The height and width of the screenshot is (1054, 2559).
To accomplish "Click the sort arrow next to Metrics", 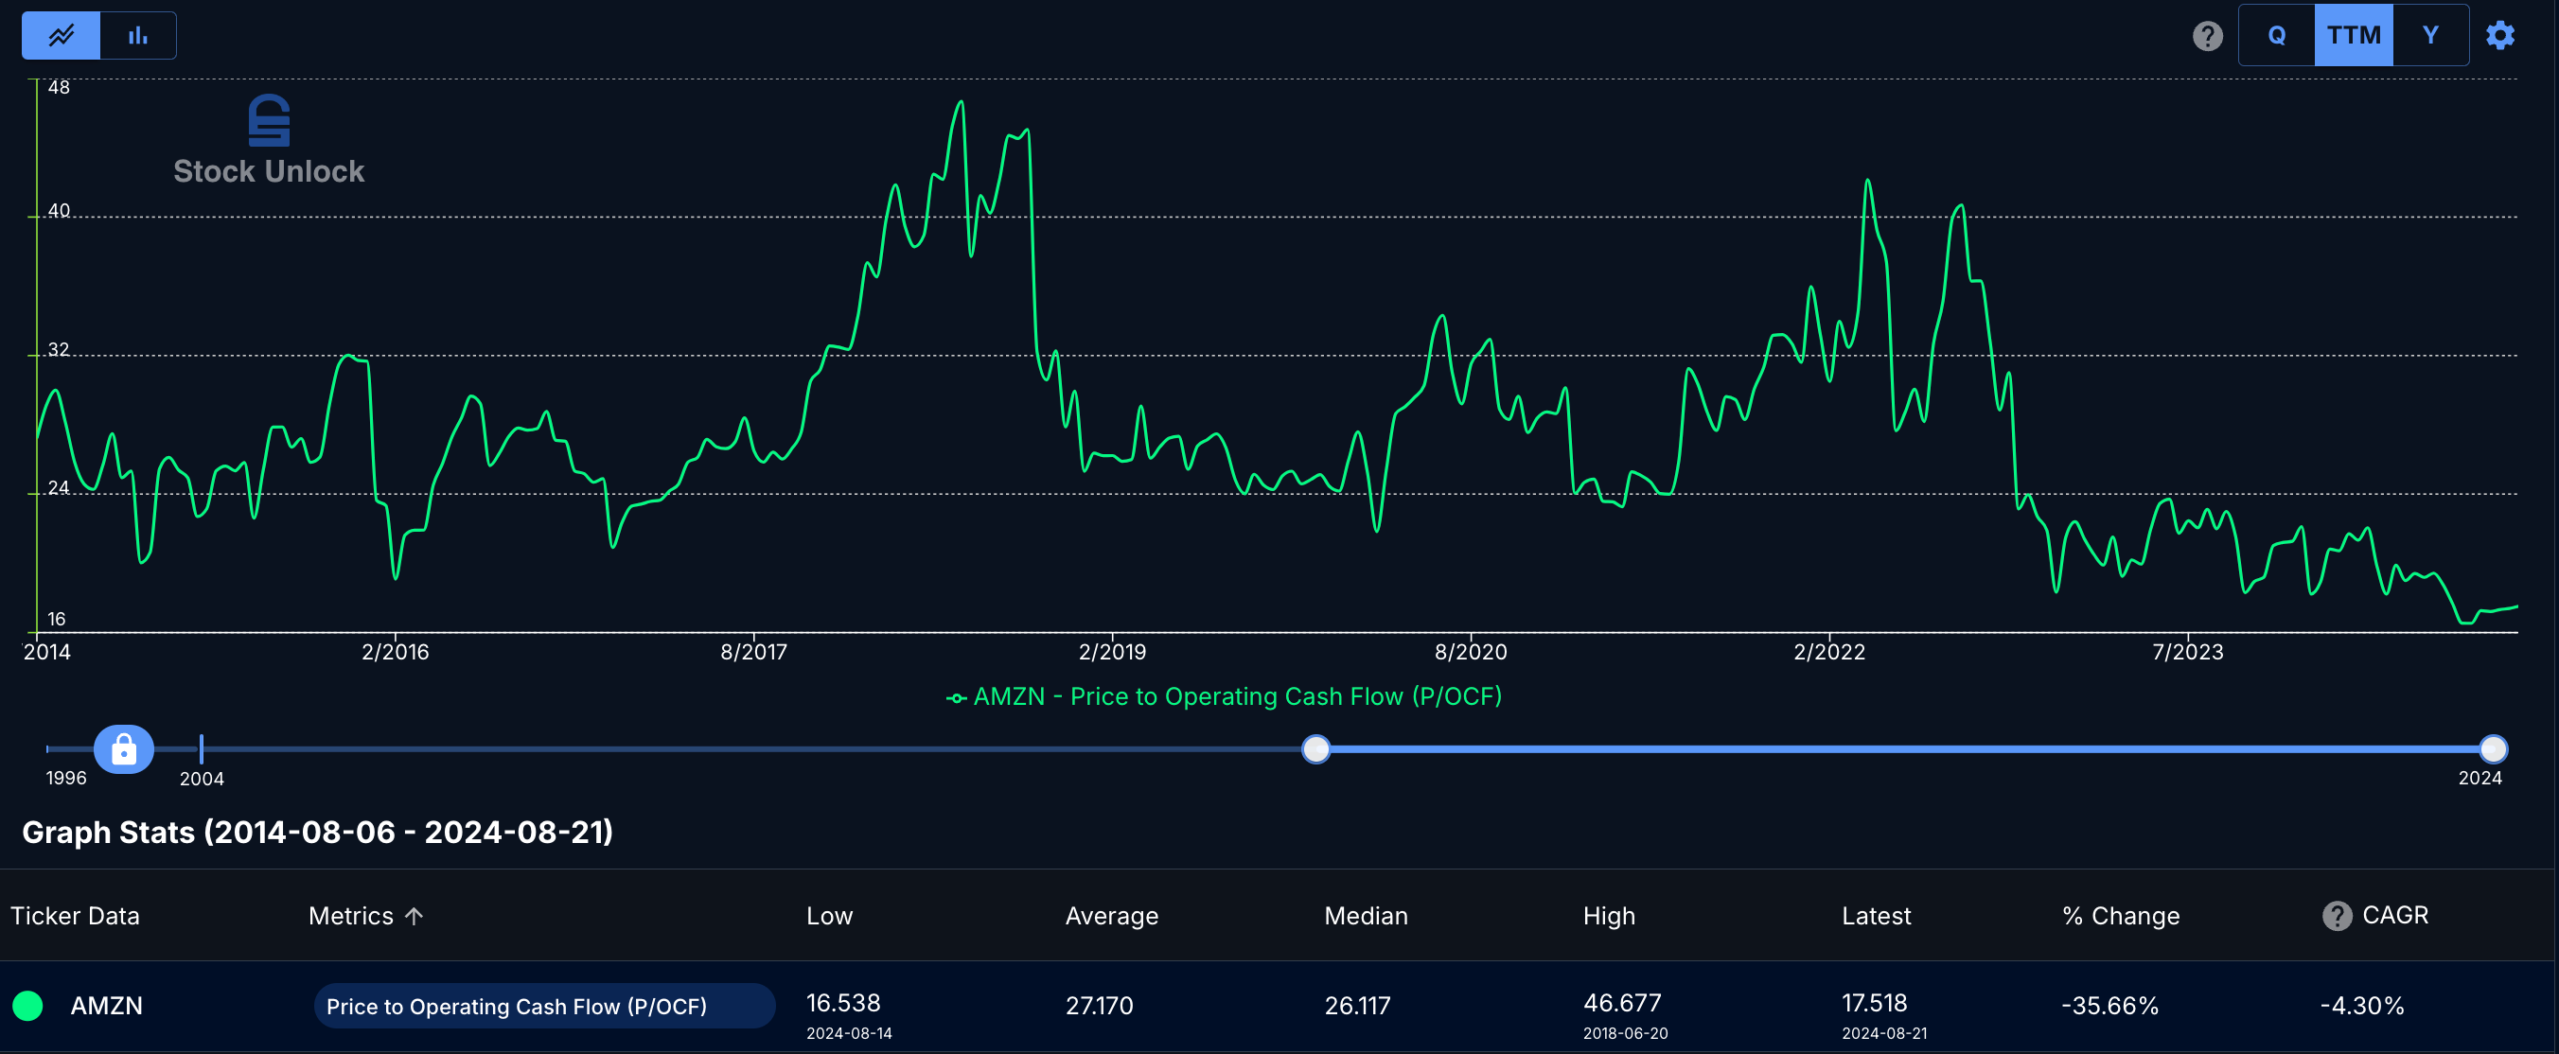I will pos(415,916).
